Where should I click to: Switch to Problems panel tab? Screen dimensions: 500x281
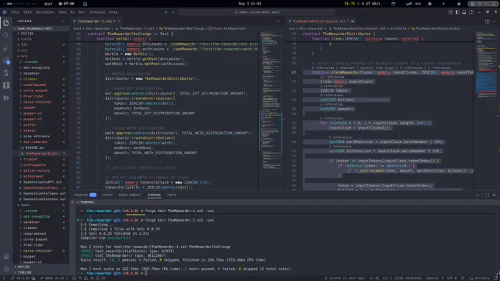click(85, 194)
